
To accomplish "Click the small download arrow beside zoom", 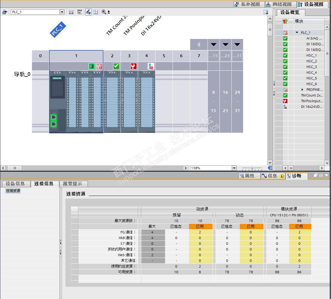I will point(109,12).
